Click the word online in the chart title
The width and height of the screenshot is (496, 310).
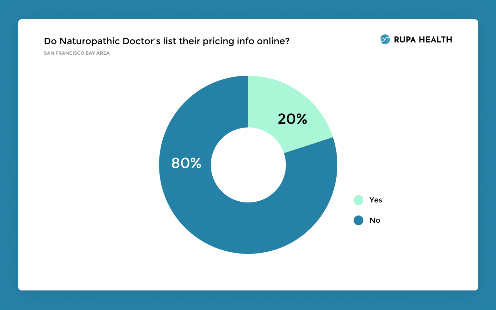coord(272,41)
